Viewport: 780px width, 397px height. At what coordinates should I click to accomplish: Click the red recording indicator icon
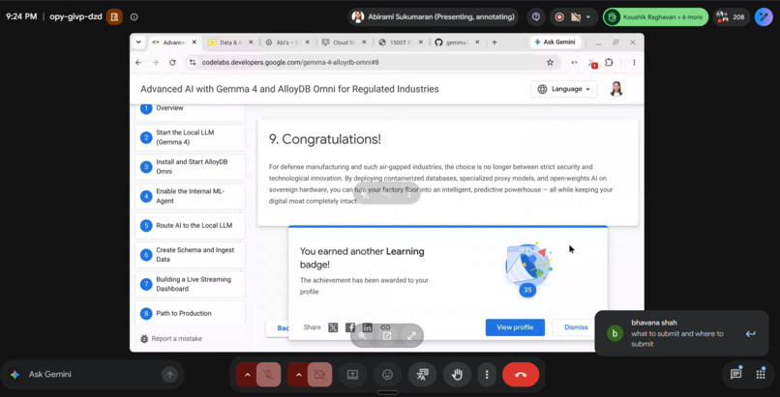559,16
